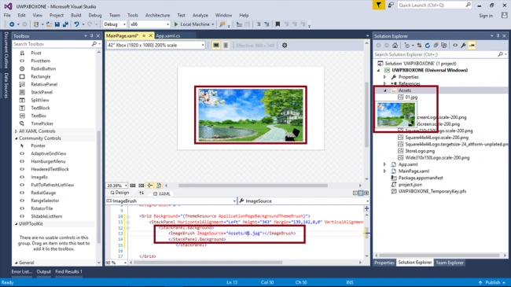Open Find Results 1 panel
The width and height of the screenshot is (511, 287).
(68, 272)
